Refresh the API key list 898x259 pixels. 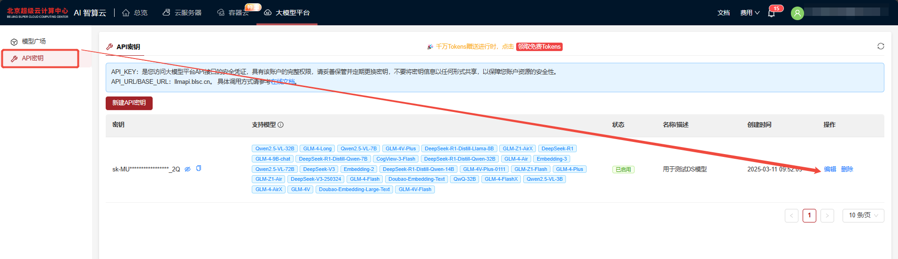(x=881, y=46)
